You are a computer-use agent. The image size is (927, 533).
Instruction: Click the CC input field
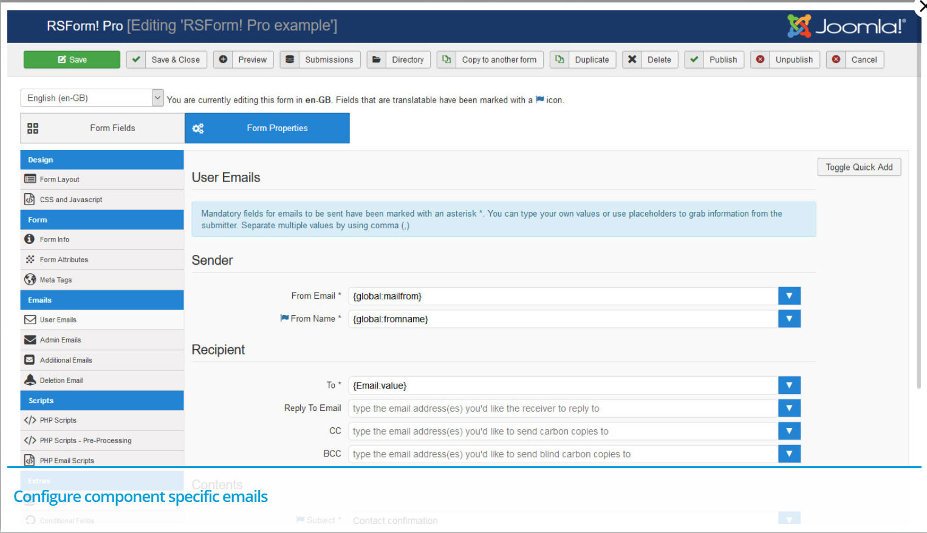563,431
